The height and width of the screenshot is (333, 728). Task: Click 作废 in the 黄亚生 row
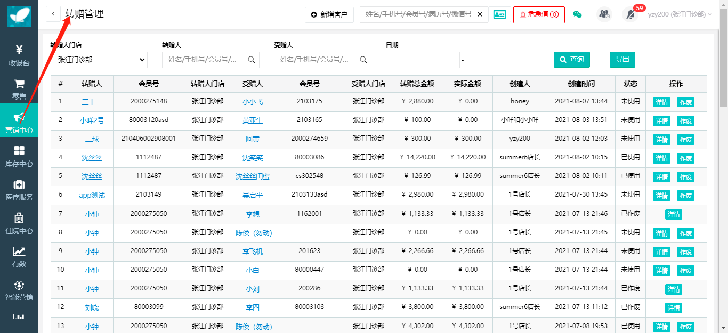click(685, 121)
